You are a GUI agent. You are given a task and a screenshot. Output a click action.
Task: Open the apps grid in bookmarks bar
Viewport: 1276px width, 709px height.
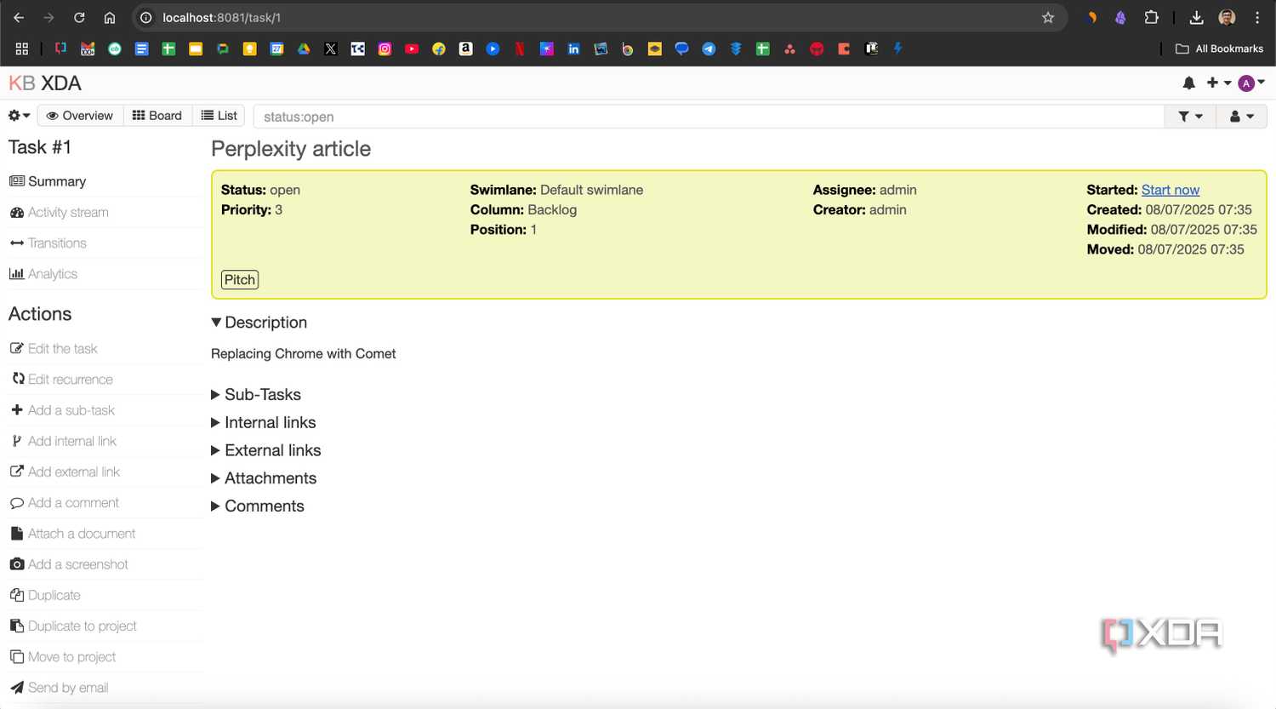[22, 49]
